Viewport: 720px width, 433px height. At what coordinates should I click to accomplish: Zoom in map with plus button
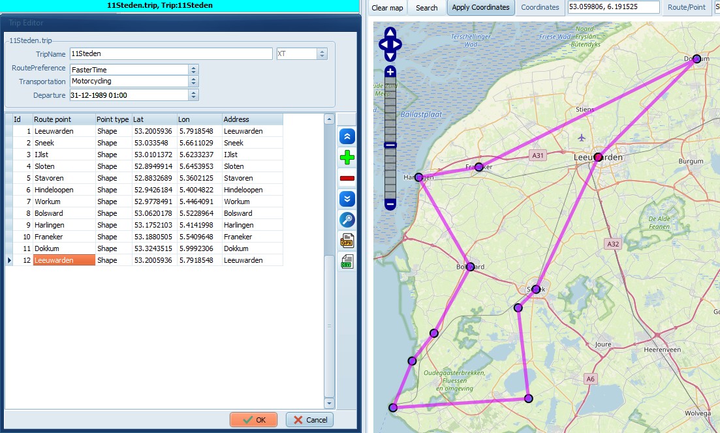[390, 72]
